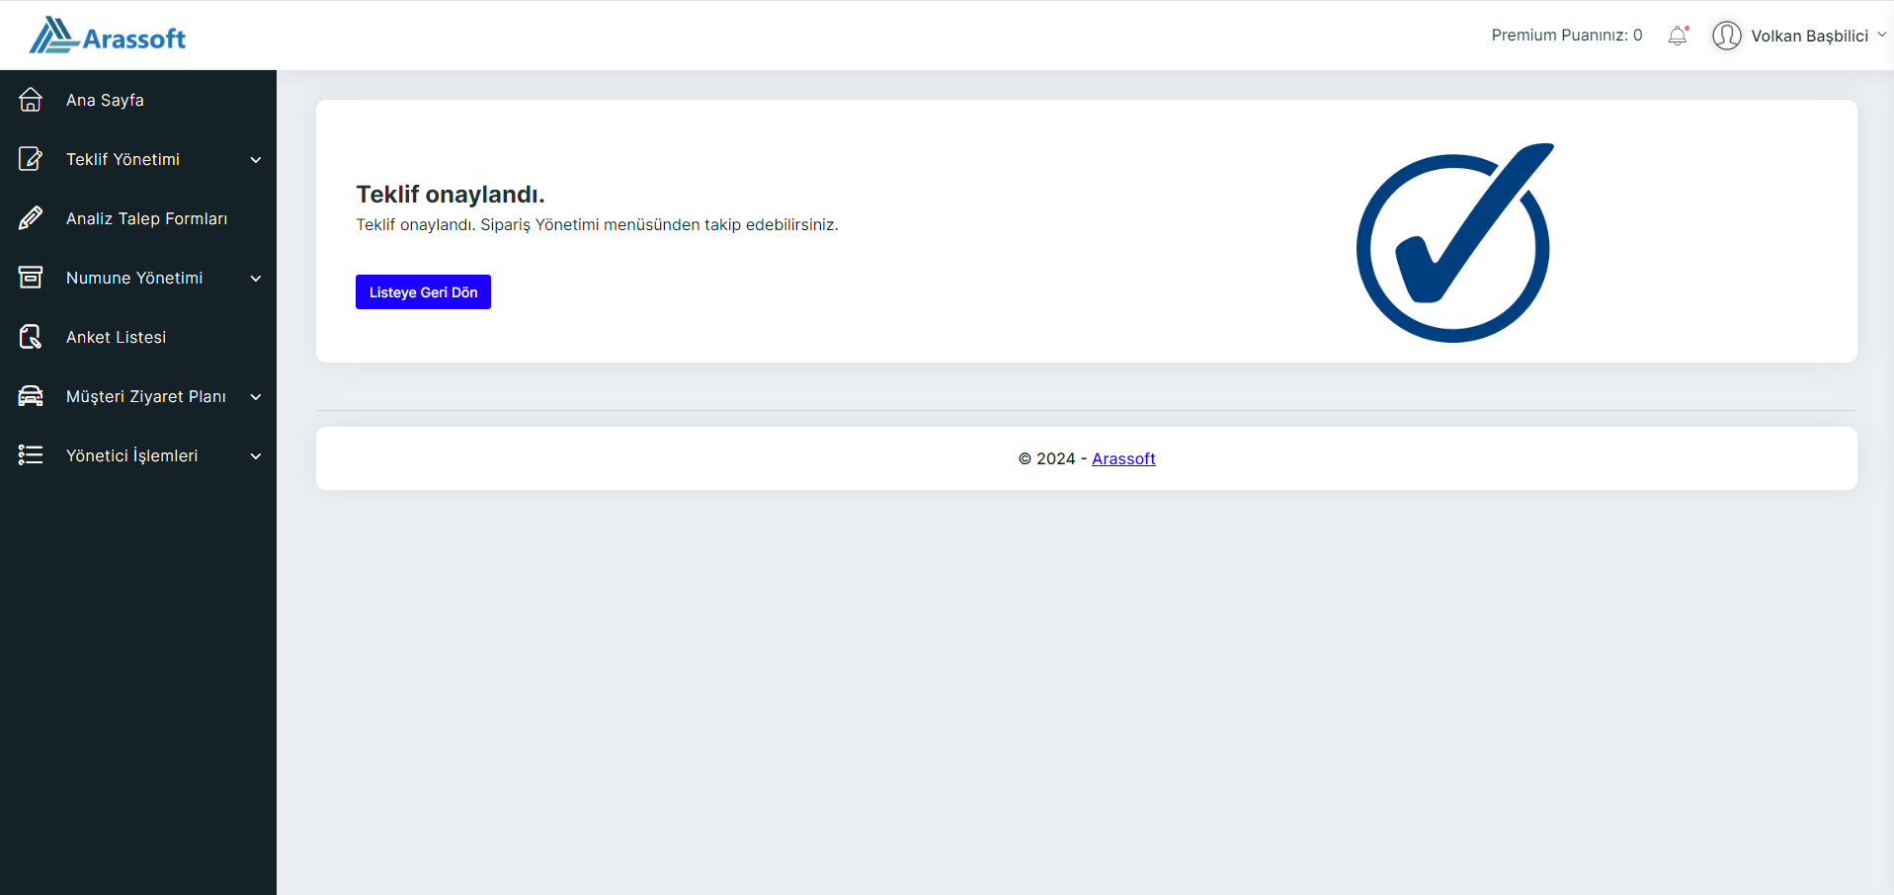Screen dimensions: 1894x895
Task: Expand Teklif Yönetimi chevron
Action: pyautogui.click(x=256, y=160)
